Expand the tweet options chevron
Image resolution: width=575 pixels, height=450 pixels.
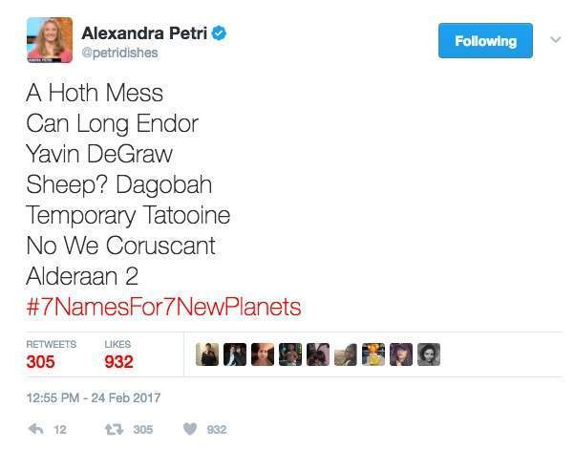(554, 40)
